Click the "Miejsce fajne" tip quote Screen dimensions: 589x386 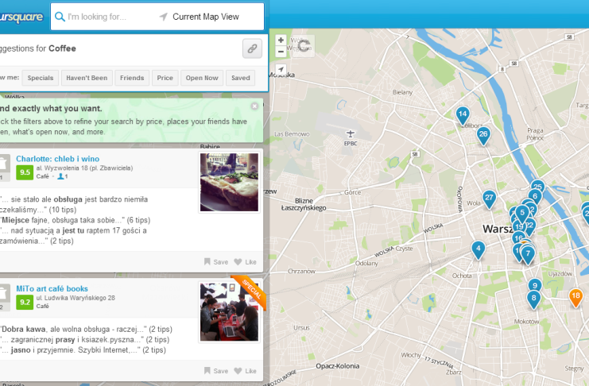[76, 220]
